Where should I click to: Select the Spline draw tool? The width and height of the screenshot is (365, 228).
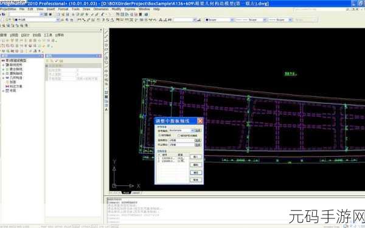[x=106, y=67]
